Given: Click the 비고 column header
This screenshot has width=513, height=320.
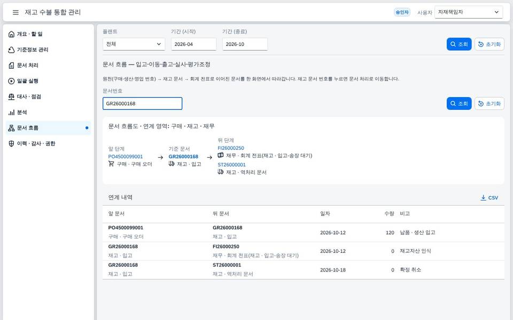Looking at the screenshot, I should 405,213.
